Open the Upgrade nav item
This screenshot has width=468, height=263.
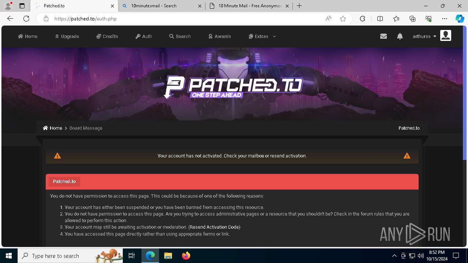click(x=67, y=36)
